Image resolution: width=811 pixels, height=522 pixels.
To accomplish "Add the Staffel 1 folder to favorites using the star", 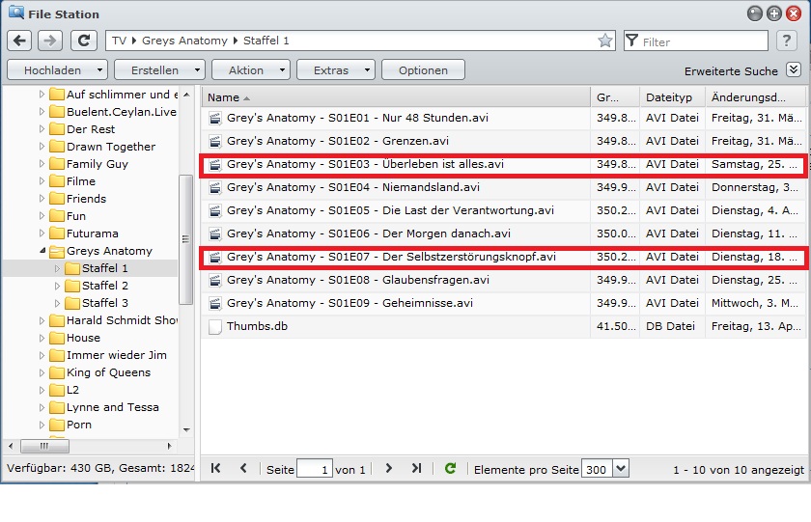I will 604,41.
